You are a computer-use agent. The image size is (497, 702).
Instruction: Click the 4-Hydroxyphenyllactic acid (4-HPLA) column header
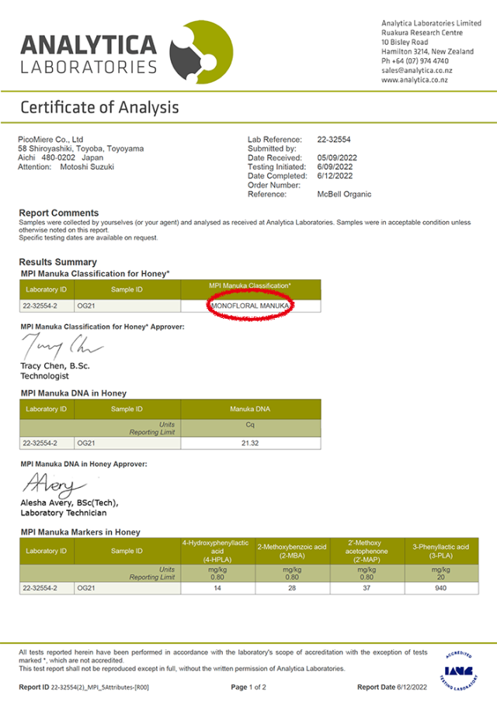[217, 551]
